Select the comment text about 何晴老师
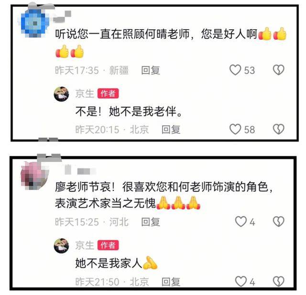The height and width of the screenshot is (295, 306). point(171,43)
